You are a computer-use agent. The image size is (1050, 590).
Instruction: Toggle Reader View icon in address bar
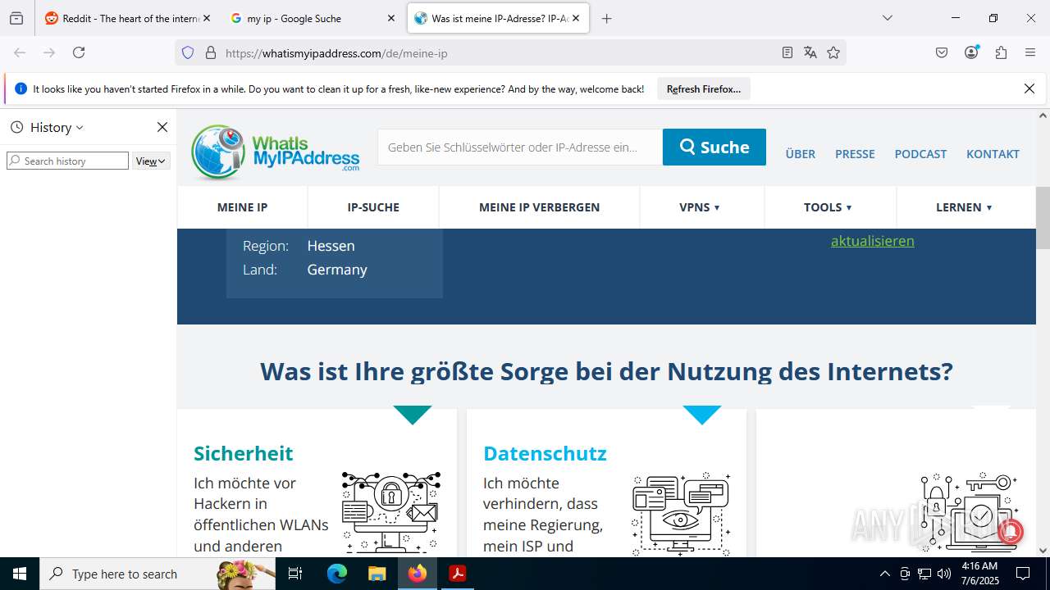pyautogui.click(x=787, y=52)
